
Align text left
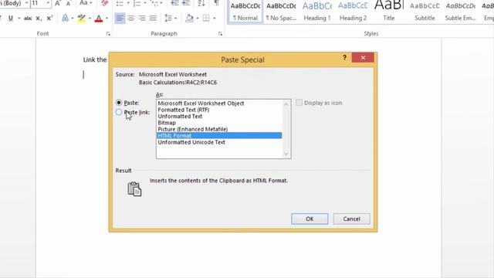(120, 19)
